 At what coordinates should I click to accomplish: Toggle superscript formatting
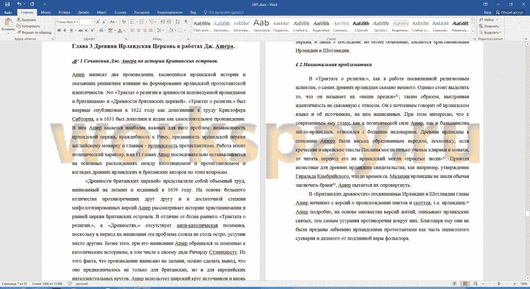tap(93, 30)
